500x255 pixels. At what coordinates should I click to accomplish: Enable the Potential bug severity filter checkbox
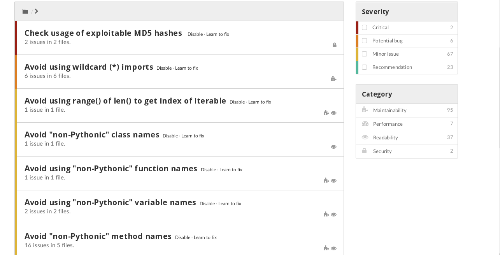(x=365, y=41)
